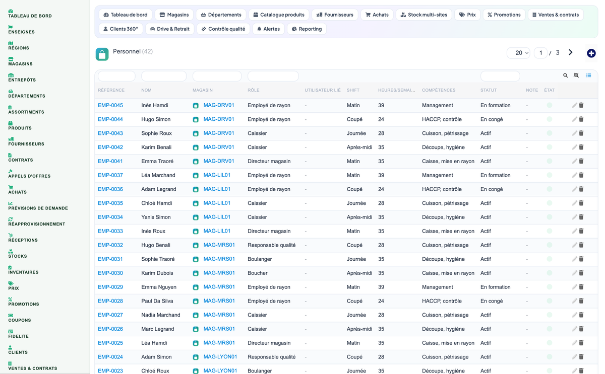Edit employee EMP-0036 via the pencil icon

pyautogui.click(x=574, y=189)
